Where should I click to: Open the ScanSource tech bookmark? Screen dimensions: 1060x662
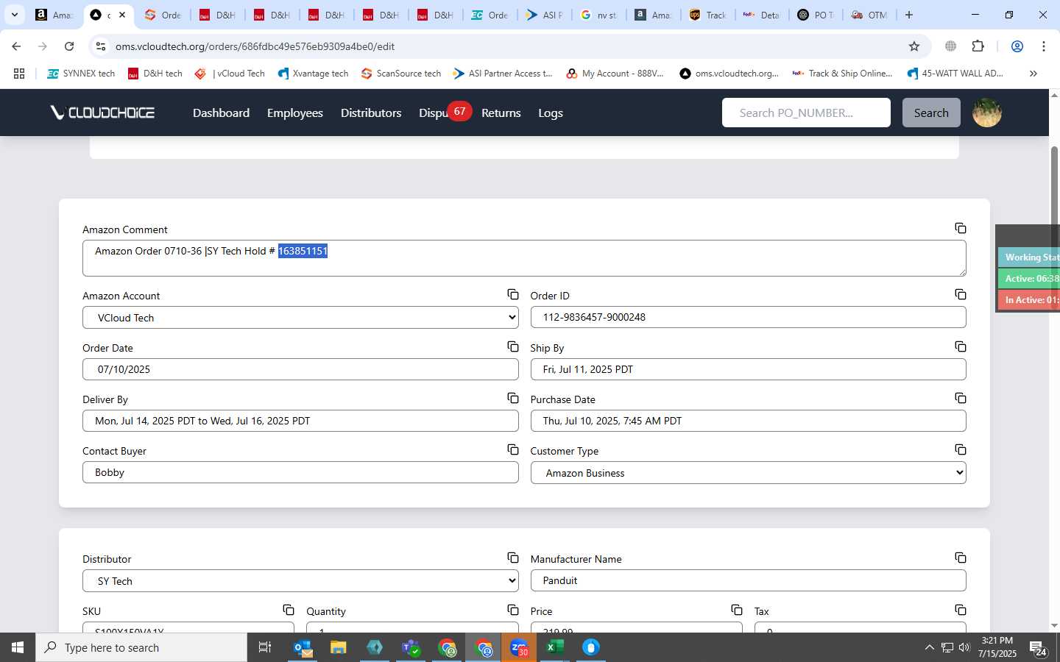(401, 74)
